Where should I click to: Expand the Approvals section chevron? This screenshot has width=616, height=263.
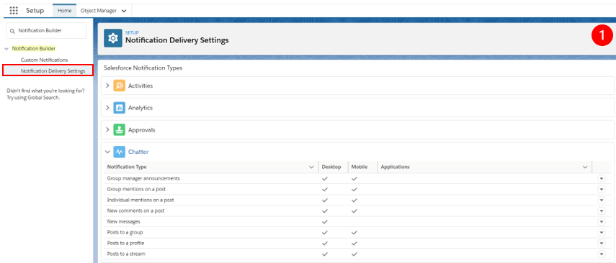tap(107, 130)
